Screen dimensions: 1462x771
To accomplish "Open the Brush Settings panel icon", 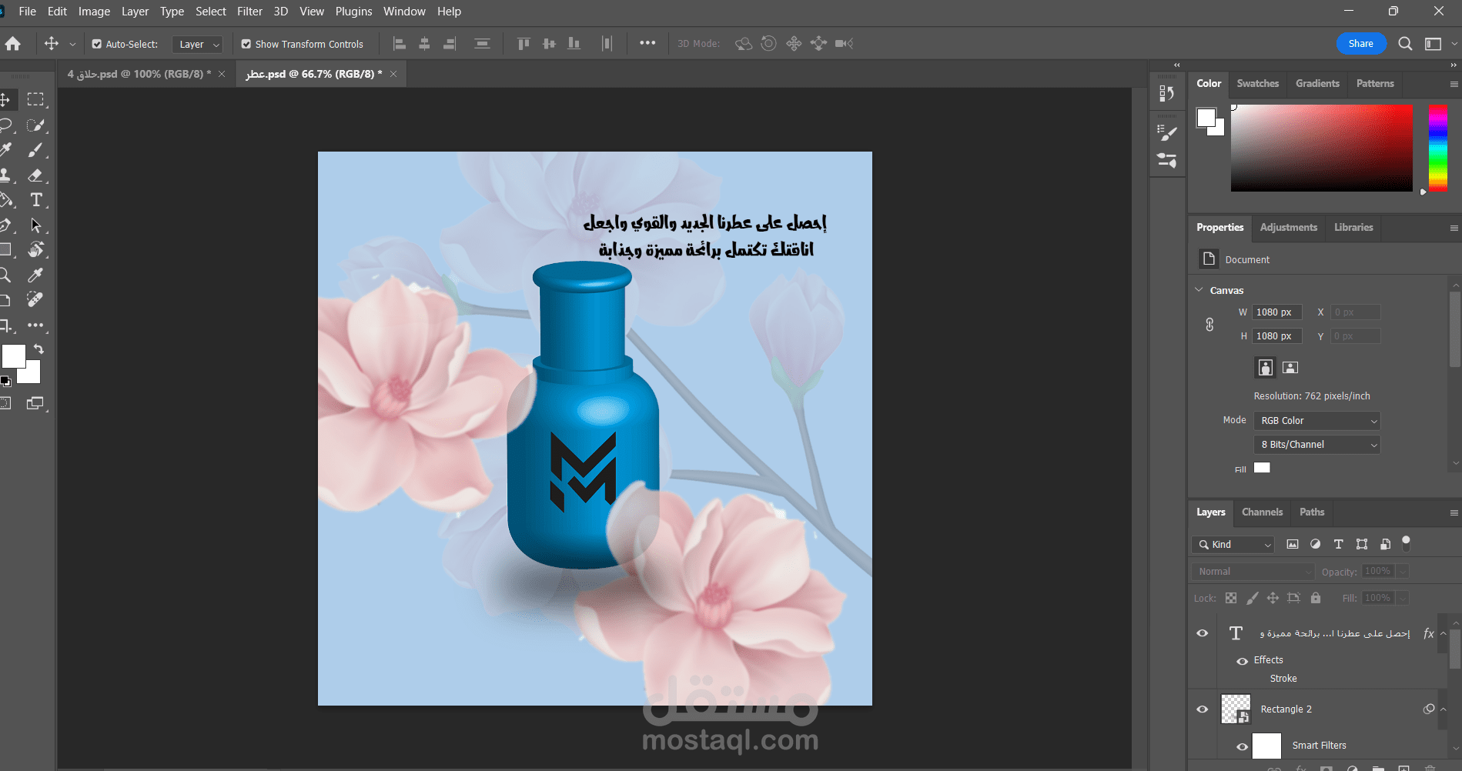I will (1167, 133).
